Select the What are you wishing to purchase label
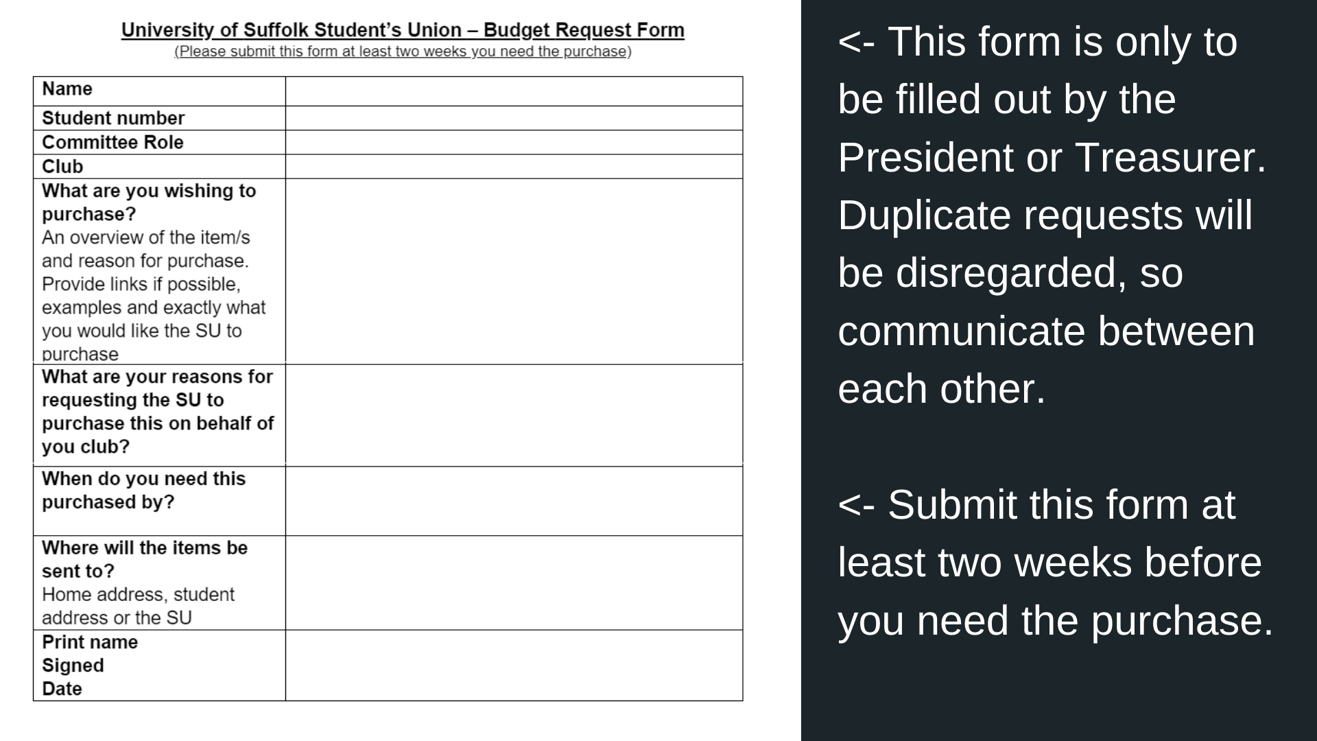 (149, 202)
